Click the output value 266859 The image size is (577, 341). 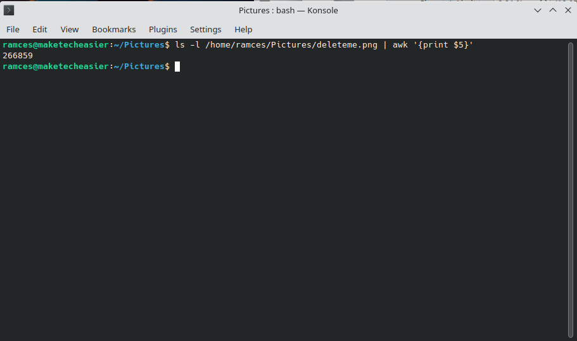pos(18,56)
